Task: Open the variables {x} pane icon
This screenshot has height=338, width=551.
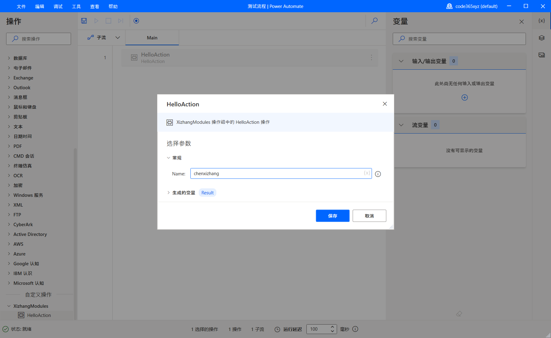Action: (542, 21)
